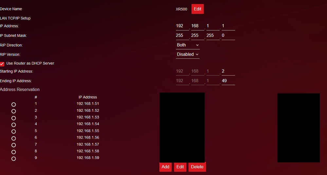Click the 192.168.1.57 reservation address text
The height and width of the screenshot is (175, 327).
coord(88,144)
